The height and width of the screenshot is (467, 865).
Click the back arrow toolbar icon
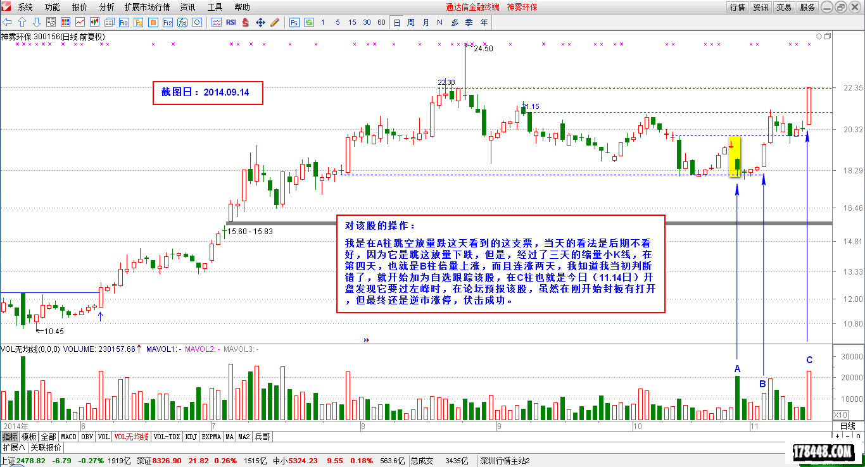pos(6,22)
